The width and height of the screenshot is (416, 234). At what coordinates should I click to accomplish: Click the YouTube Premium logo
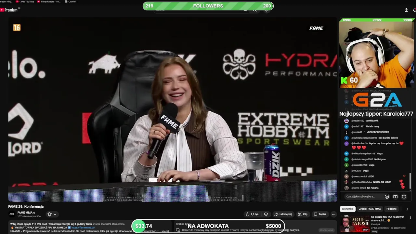coord(9,10)
